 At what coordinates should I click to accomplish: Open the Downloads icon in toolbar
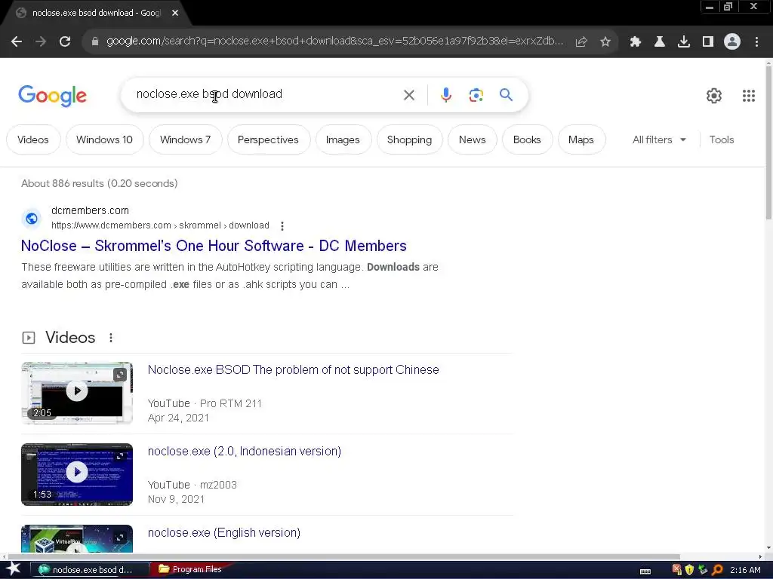[x=683, y=41]
